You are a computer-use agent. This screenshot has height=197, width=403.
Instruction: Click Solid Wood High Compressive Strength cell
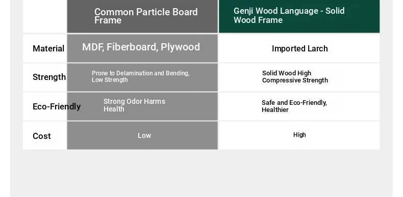[x=299, y=77]
